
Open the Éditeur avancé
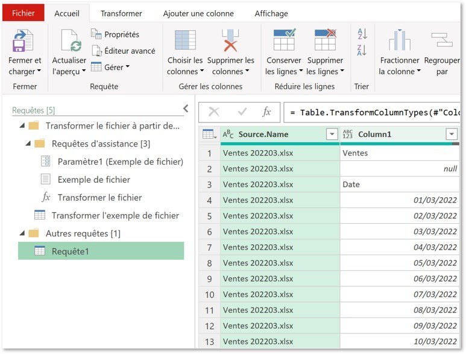(123, 51)
